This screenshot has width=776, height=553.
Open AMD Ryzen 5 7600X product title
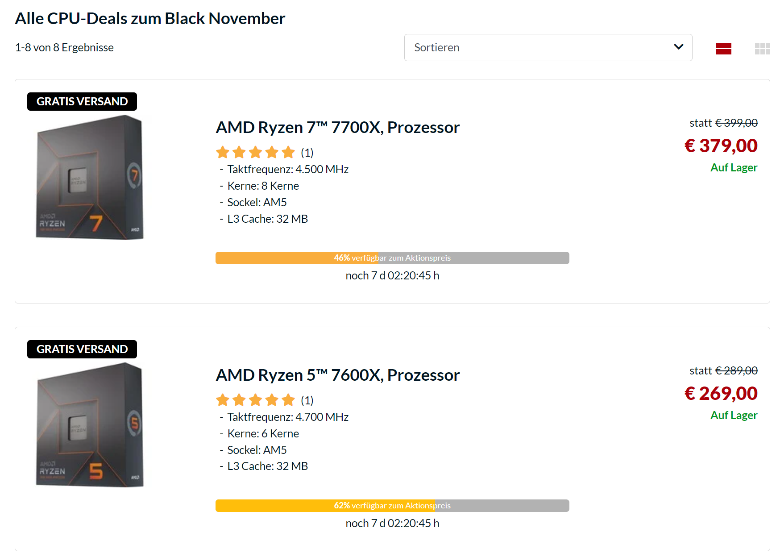click(337, 375)
